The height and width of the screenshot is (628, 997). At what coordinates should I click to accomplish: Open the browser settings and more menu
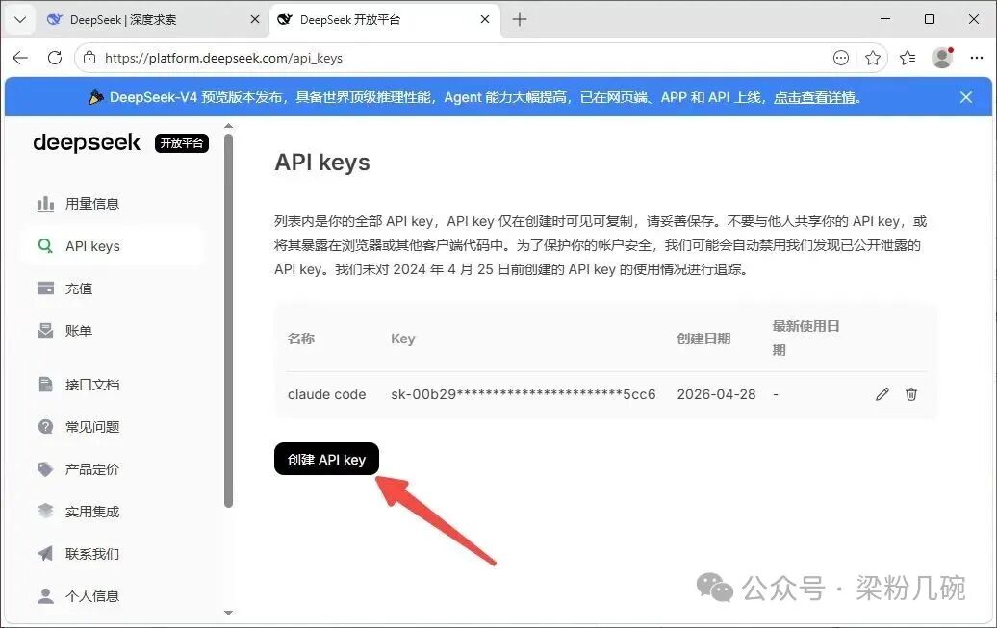(x=977, y=58)
